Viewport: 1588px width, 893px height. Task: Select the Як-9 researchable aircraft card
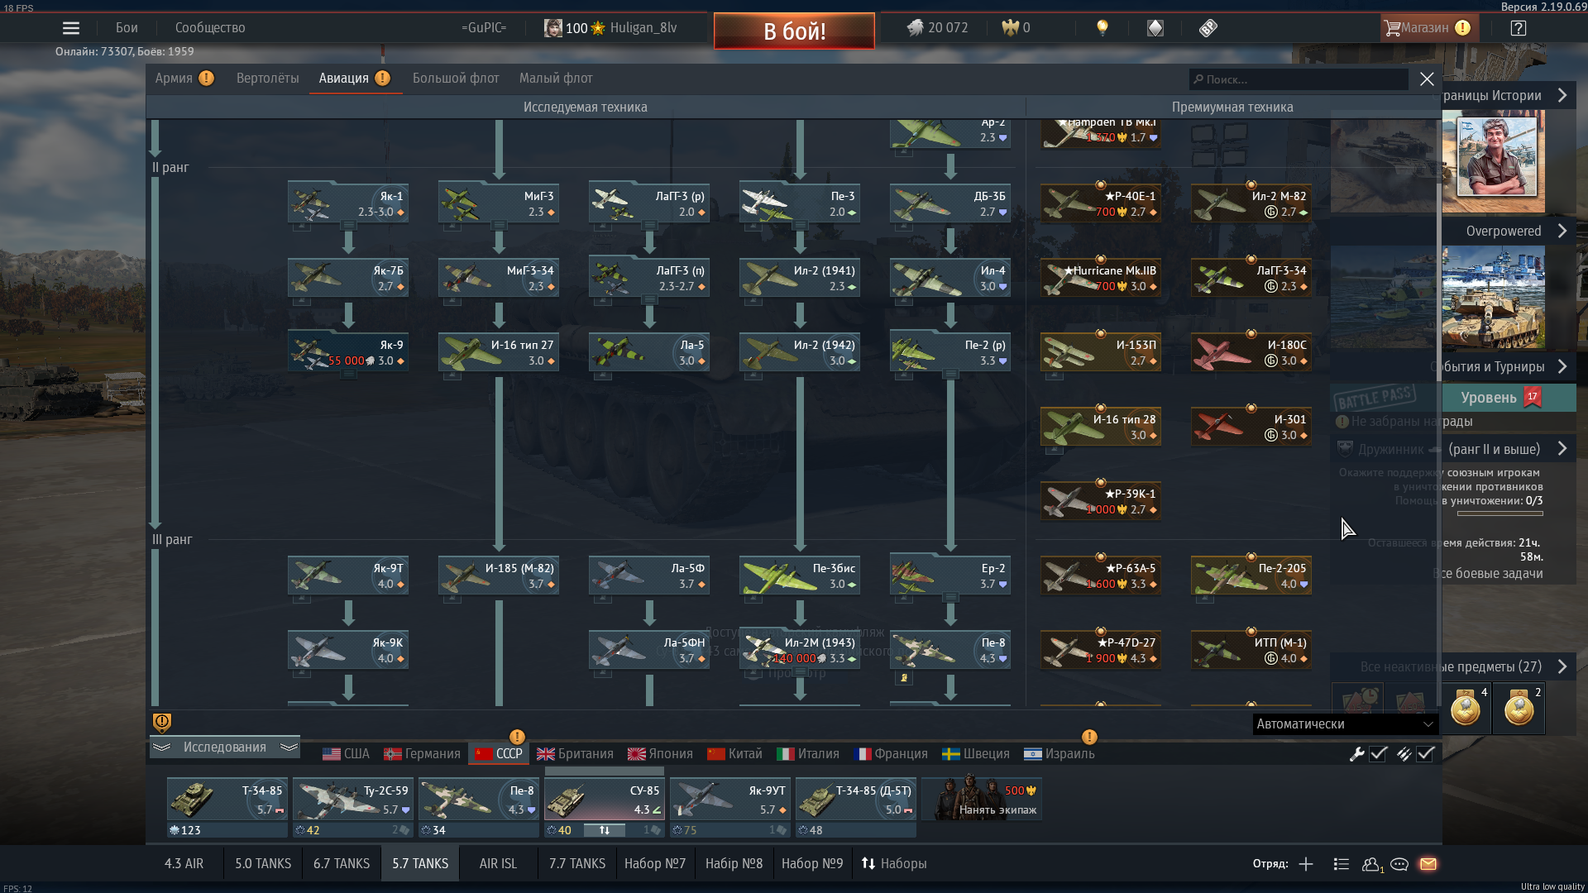[x=348, y=351]
